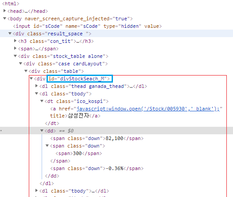Select the span with value 82,100
233x197 pixels.
click(x=97, y=139)
